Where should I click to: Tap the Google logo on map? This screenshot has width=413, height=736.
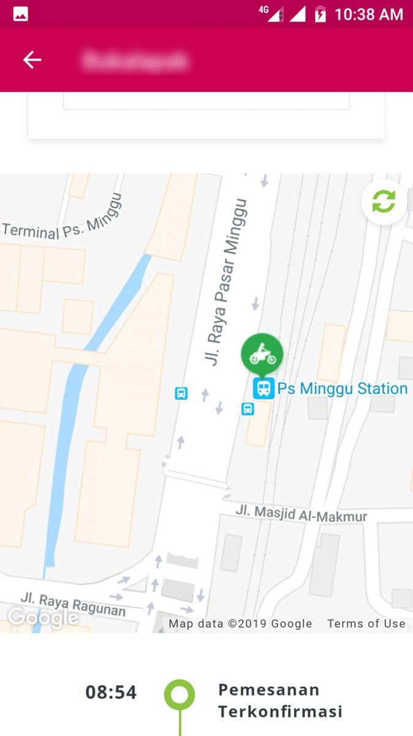(x=42, y=618)
